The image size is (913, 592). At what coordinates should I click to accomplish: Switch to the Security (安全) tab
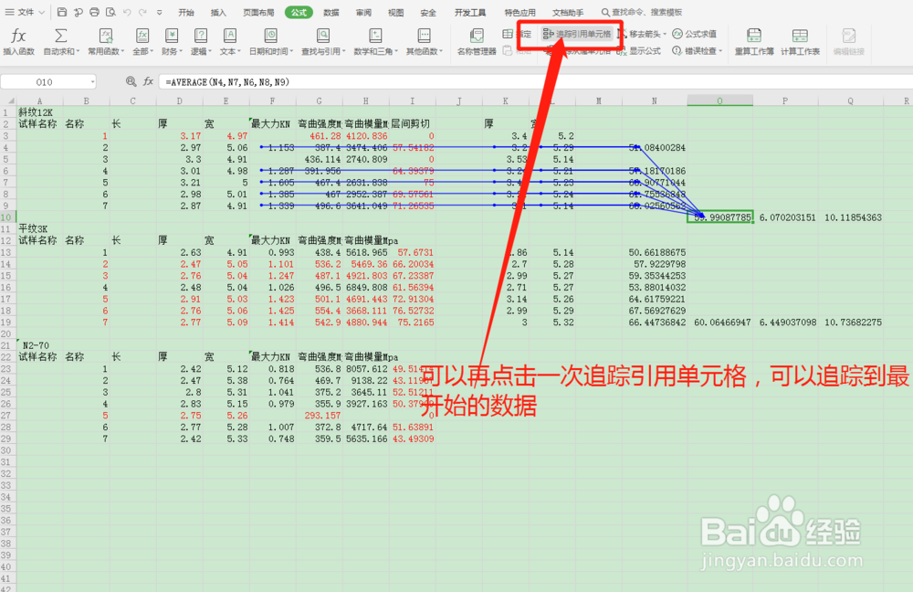428,12
